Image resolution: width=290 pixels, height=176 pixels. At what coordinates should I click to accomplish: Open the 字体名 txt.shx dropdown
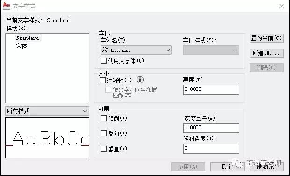pos(136,50)
